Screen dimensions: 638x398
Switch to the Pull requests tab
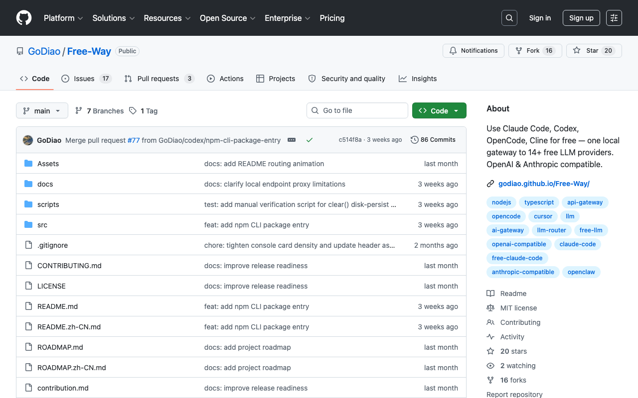click(159, 79)
